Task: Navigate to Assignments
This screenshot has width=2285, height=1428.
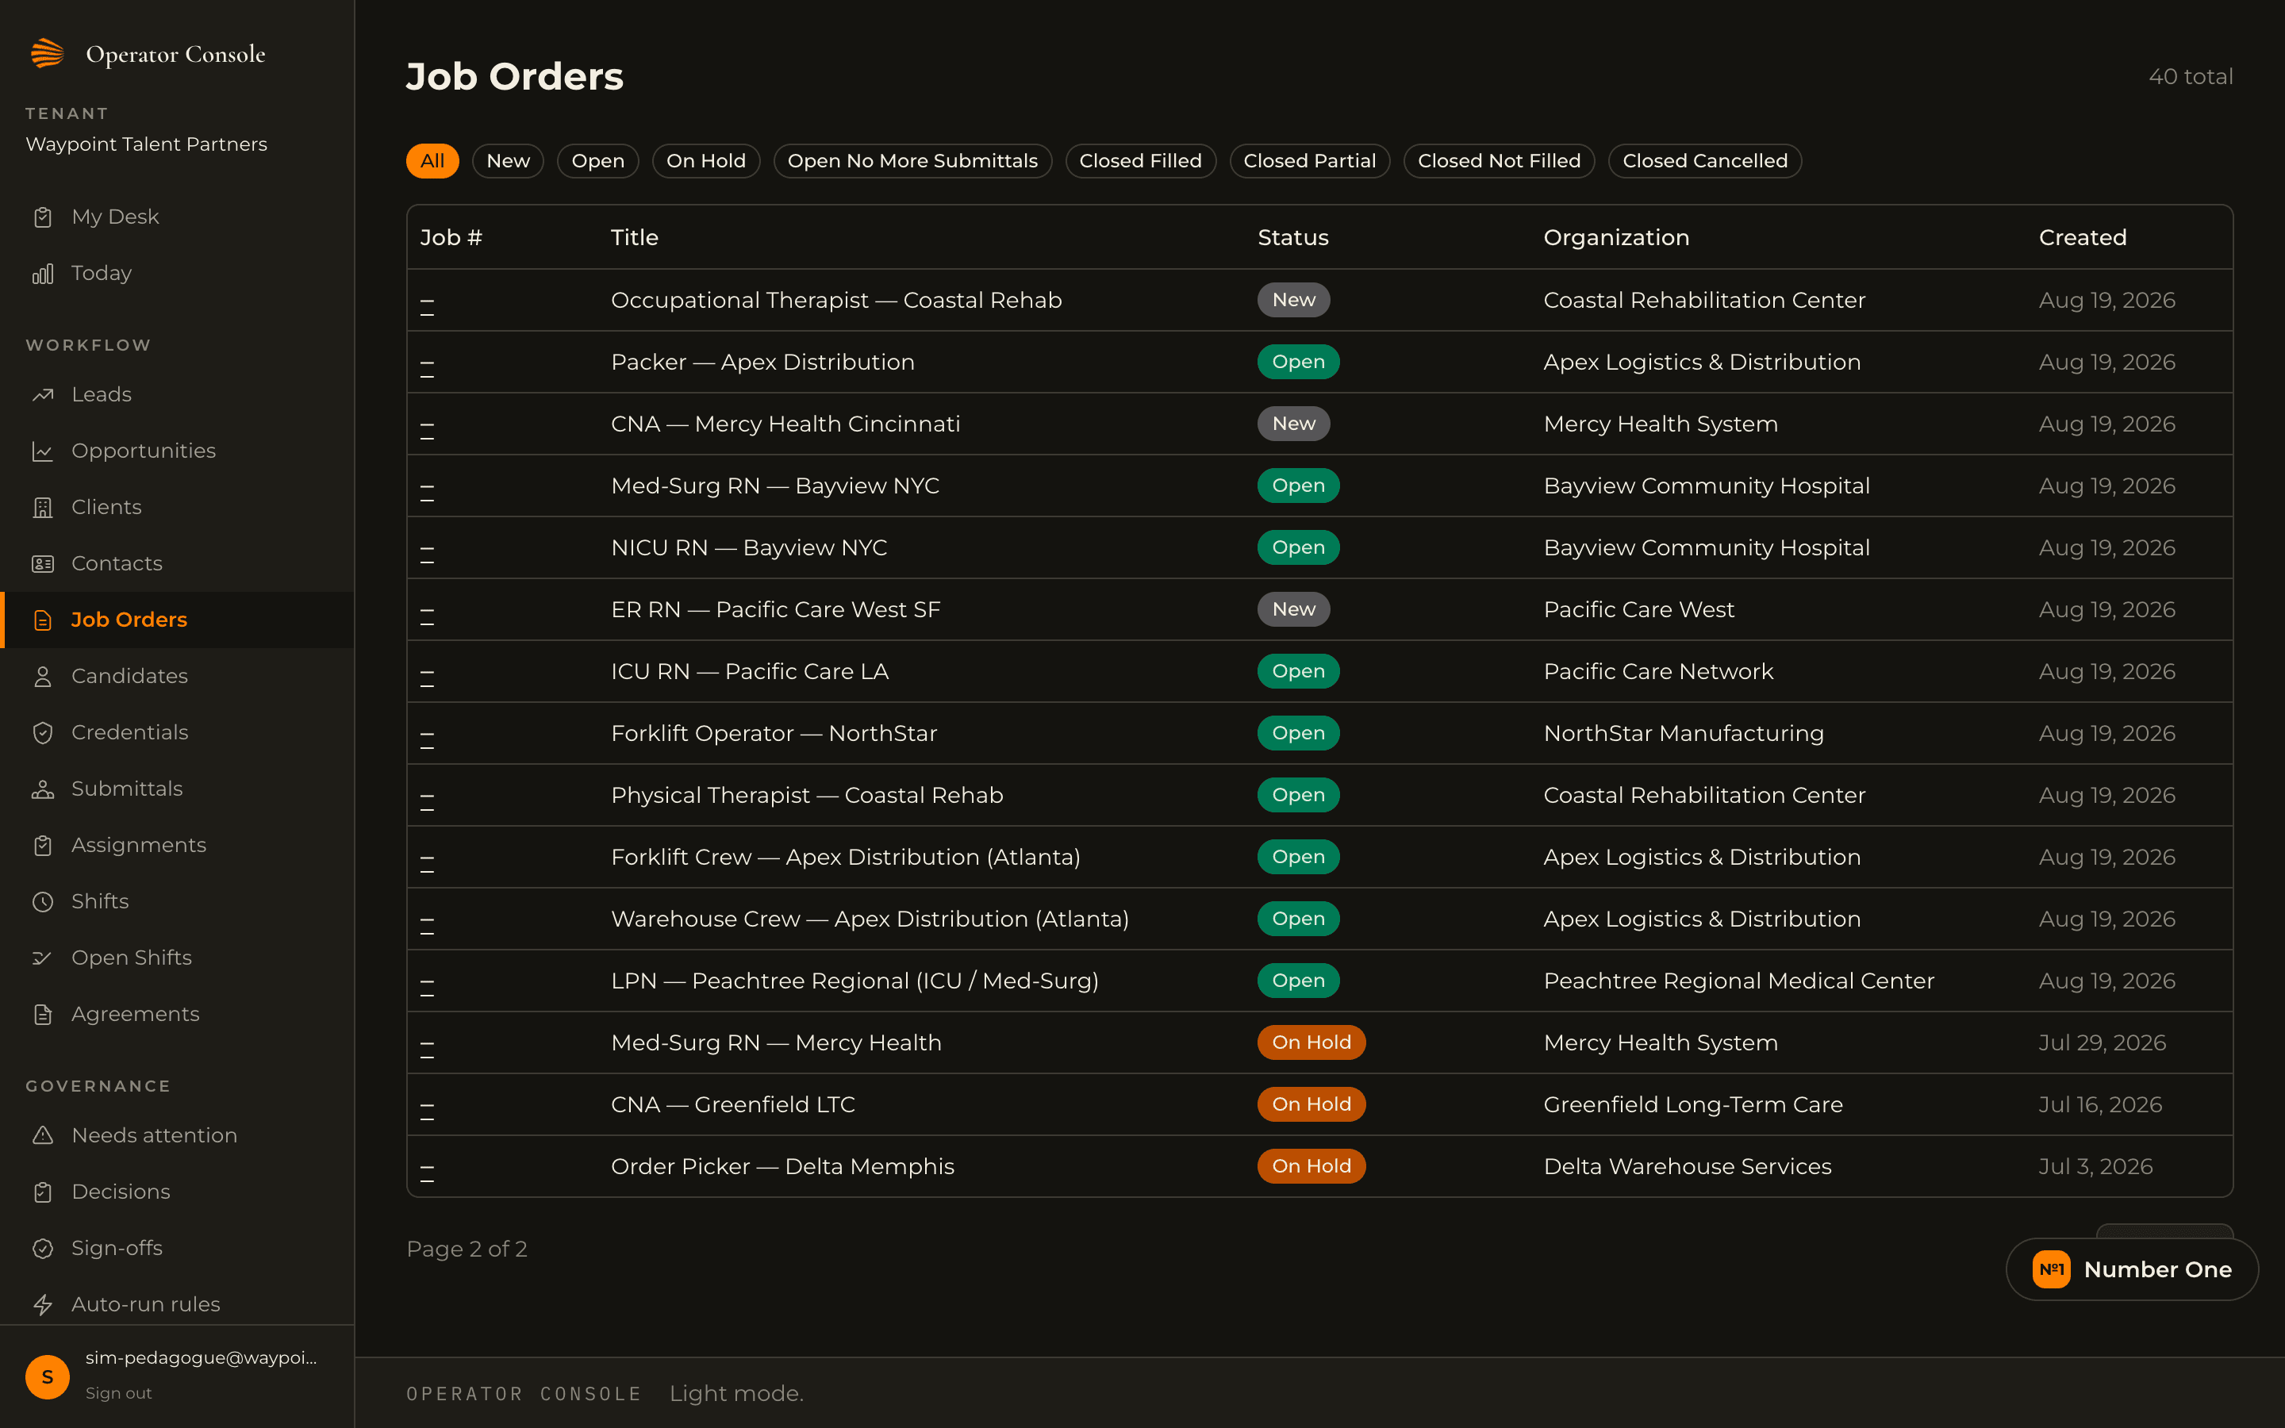Action: (x=177, y=844)
